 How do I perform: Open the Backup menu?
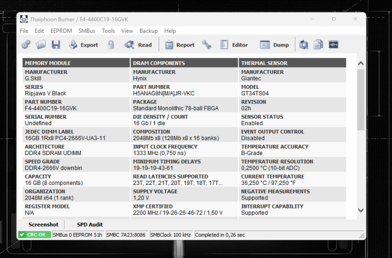coord(148,31)
